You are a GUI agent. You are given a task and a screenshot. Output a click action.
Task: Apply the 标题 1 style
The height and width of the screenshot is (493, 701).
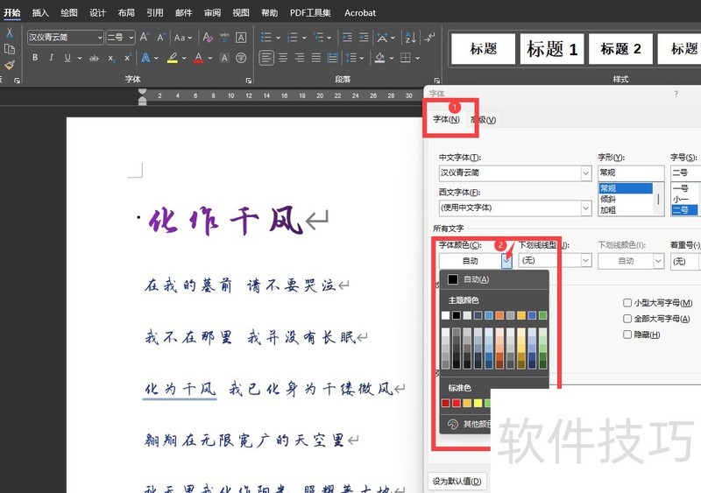click(x=552, y=49)
